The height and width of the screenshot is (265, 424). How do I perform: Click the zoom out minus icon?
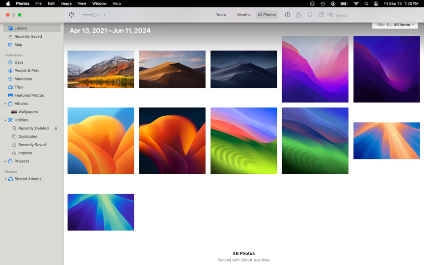click(79, 15)
